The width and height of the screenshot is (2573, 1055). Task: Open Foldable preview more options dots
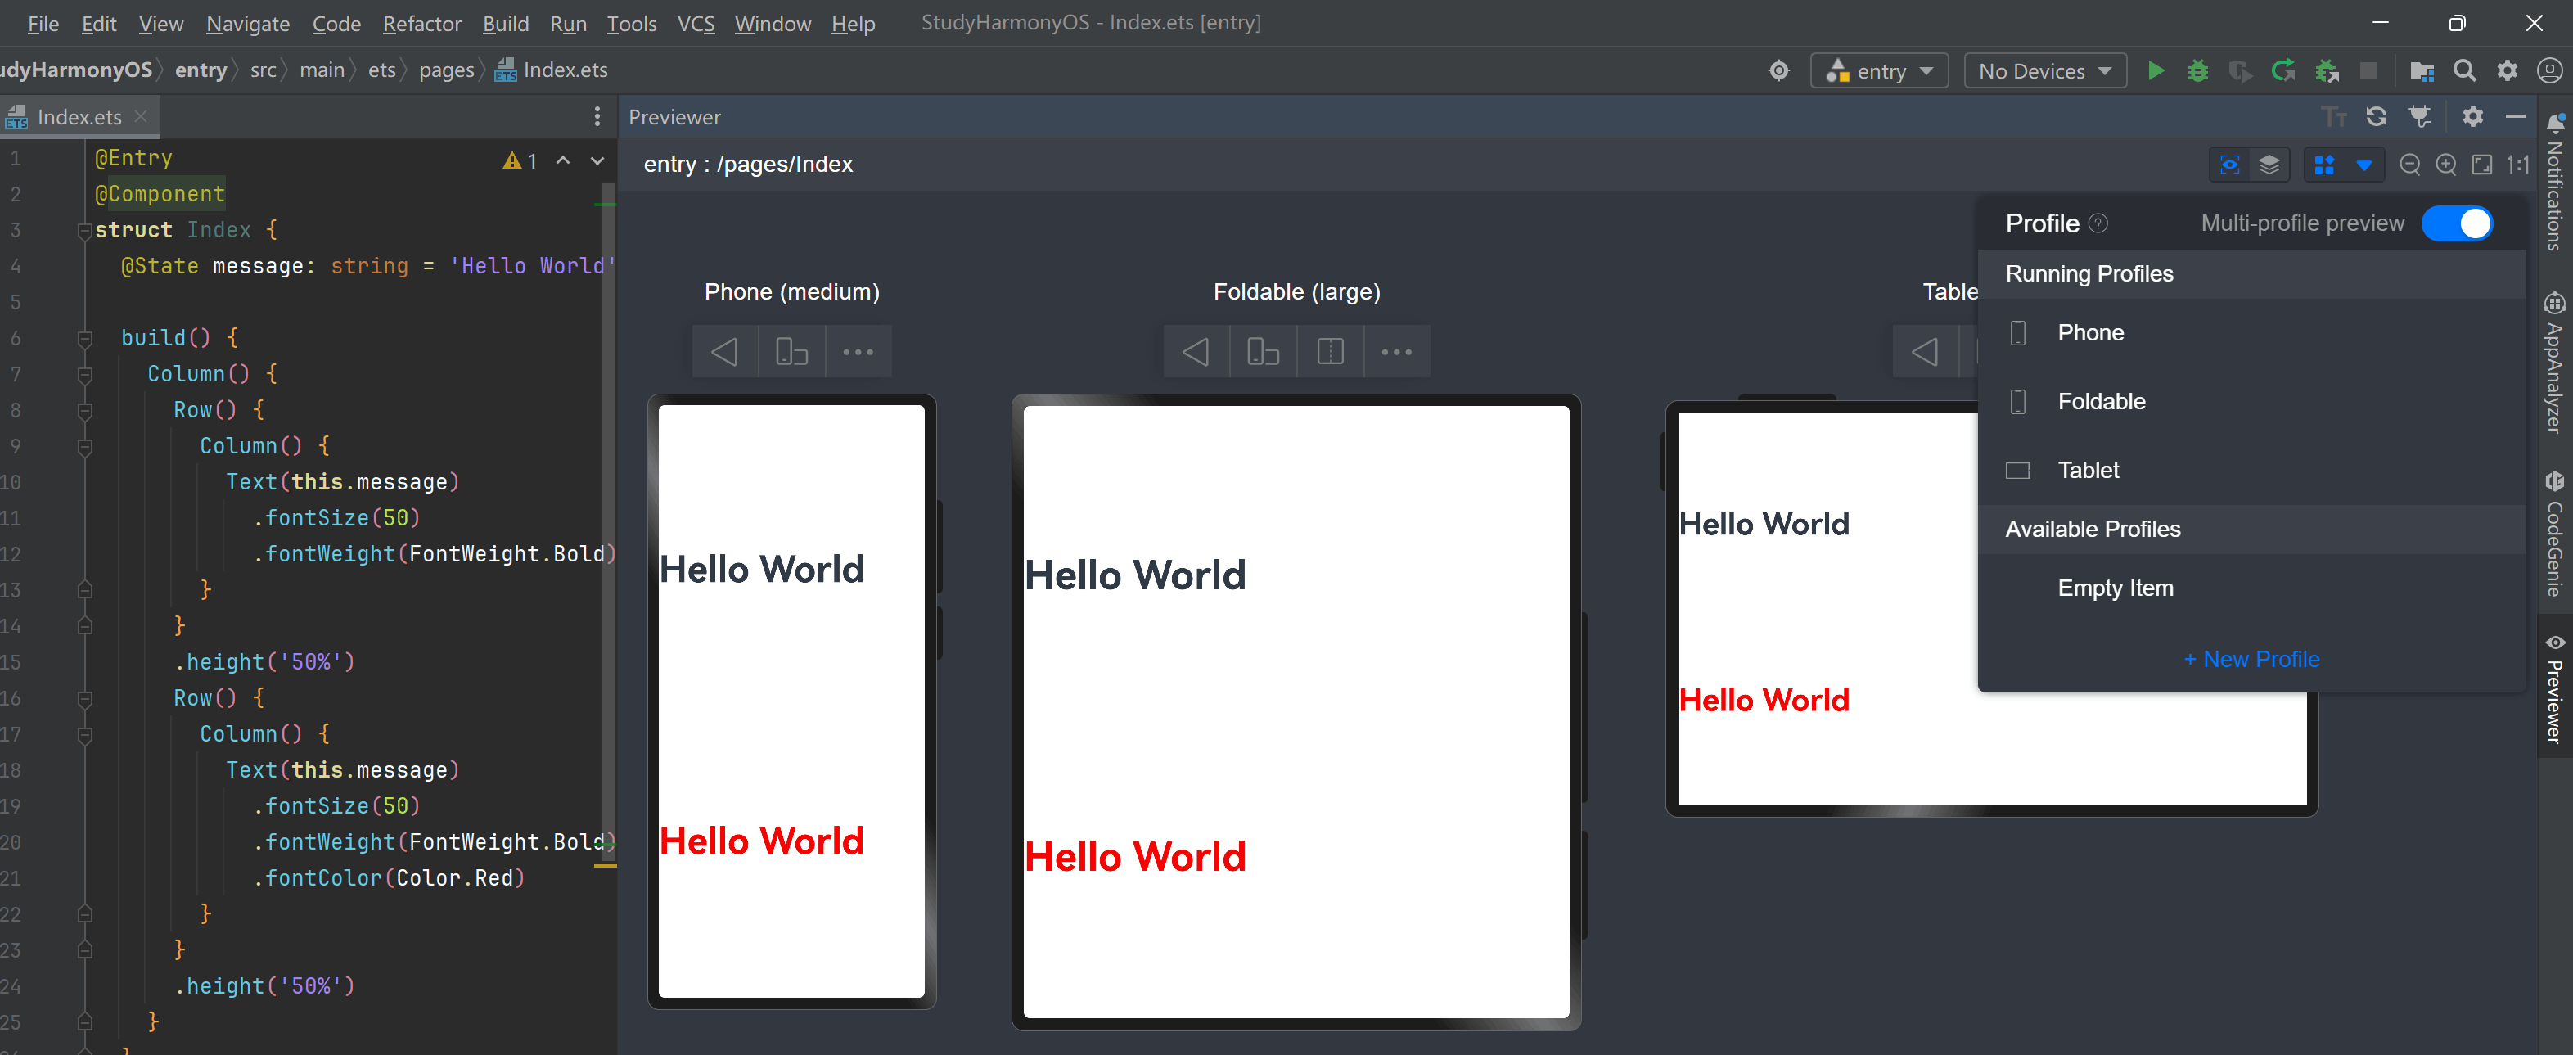point(1396,352)
